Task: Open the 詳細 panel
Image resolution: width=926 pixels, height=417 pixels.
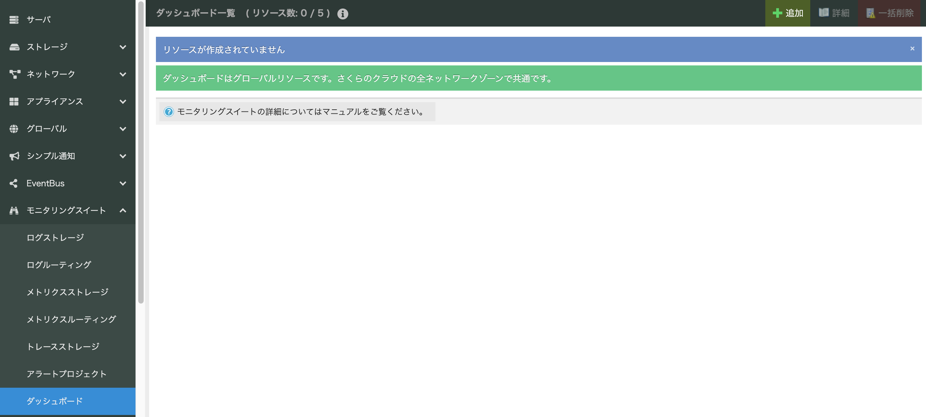Action: [834, 13]
